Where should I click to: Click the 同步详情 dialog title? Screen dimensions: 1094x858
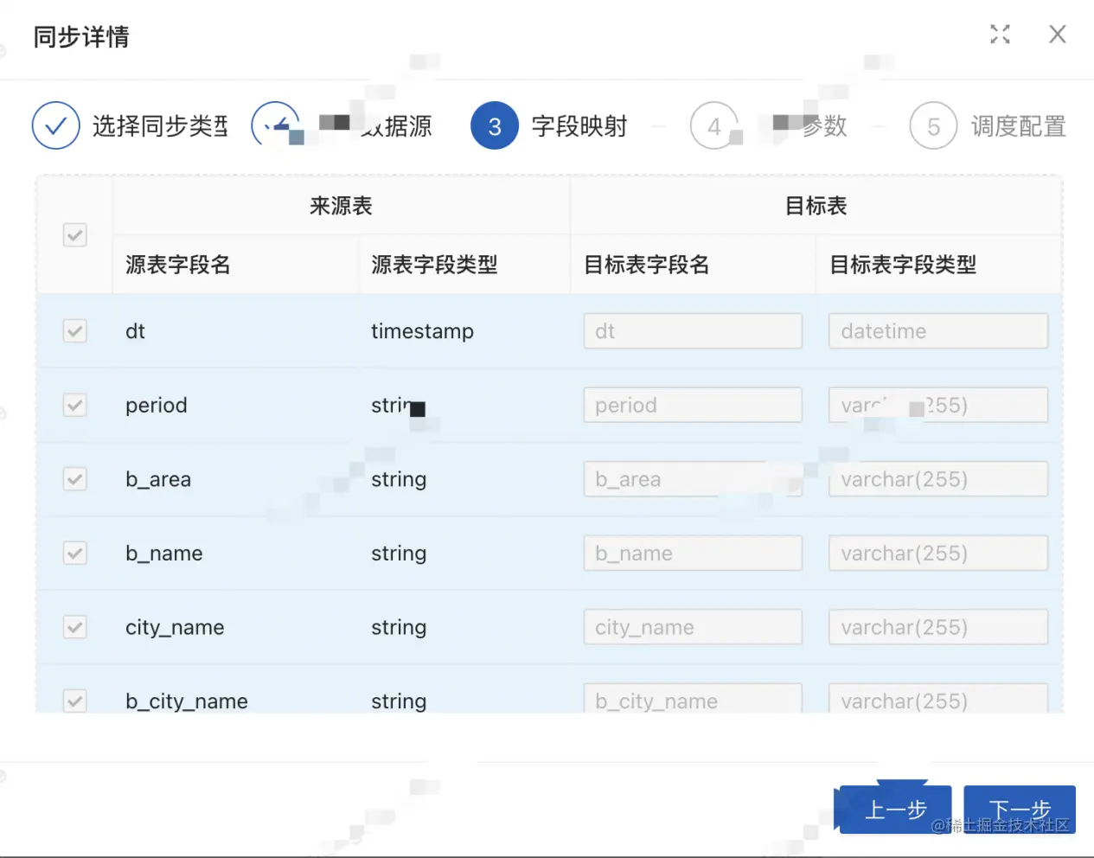point(81,36)
